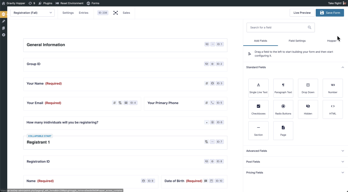Switch to the Add Fields tab
The width and height of the screenshot is (348, 192).
click(260, 41)
